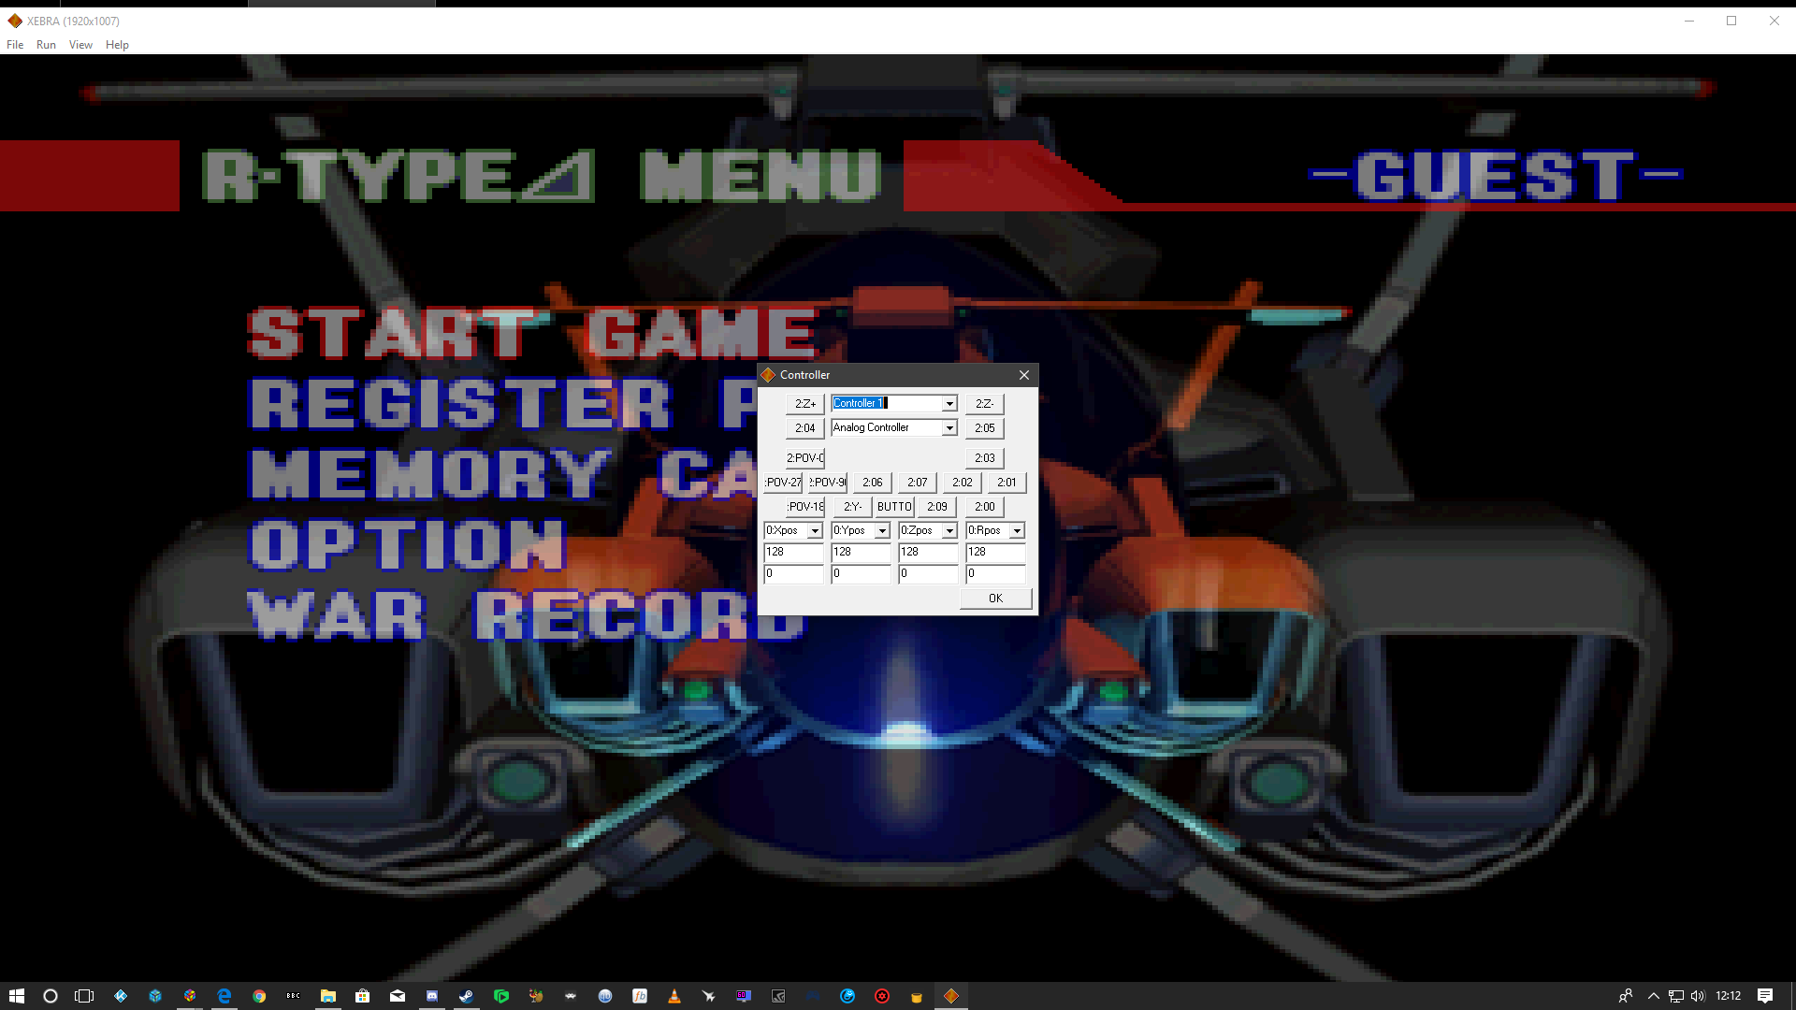Click the 2:01 mapping button
Viewport: 1796px width, 1010px height.
click(x=1007, y=483)
